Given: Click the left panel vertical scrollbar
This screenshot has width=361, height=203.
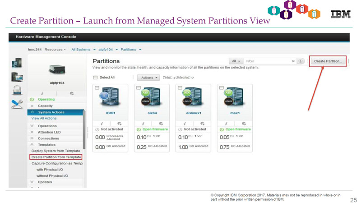Looking at the screenshot, I should 84,130.
